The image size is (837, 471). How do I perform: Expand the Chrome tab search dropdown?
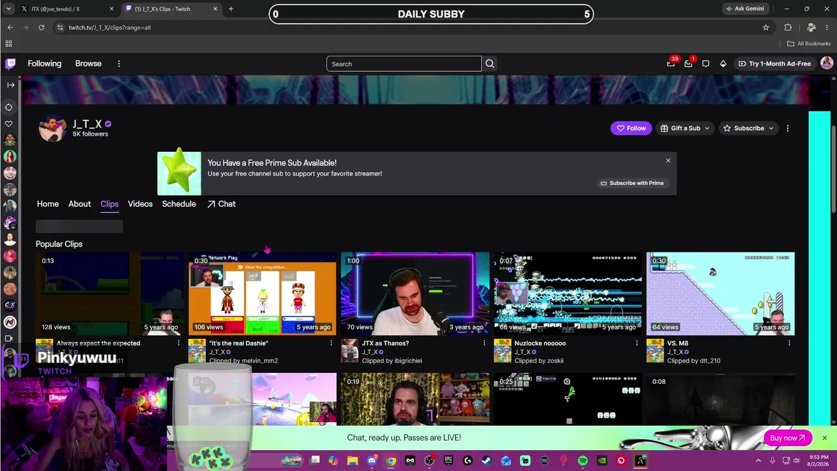point(9,9)
